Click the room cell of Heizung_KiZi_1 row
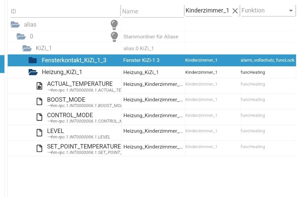Viewport: 298px width, 197px height. click(x=201, y=72)
